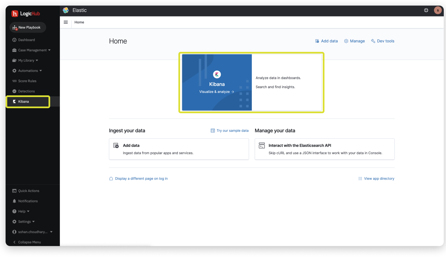The width and height of the screenshot is (446, 261).
Task: Expand the Case Management dropdown arrow
Action: click(49, 50)
